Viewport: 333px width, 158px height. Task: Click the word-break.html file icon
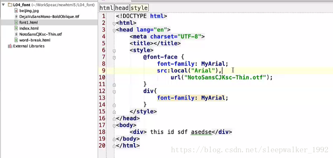point(16,40)
